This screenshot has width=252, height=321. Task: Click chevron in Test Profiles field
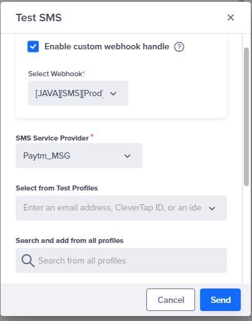click(x=212, y=208)
